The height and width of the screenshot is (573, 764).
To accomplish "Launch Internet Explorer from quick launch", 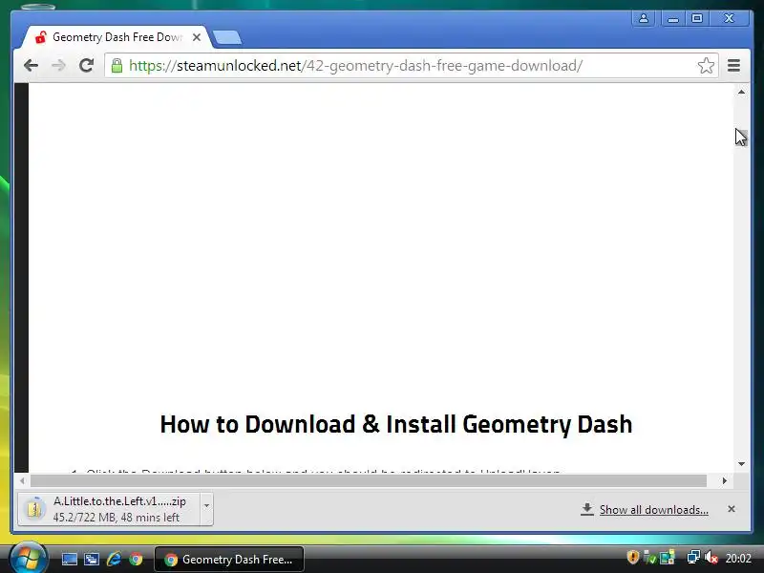I will coord(114,559).
